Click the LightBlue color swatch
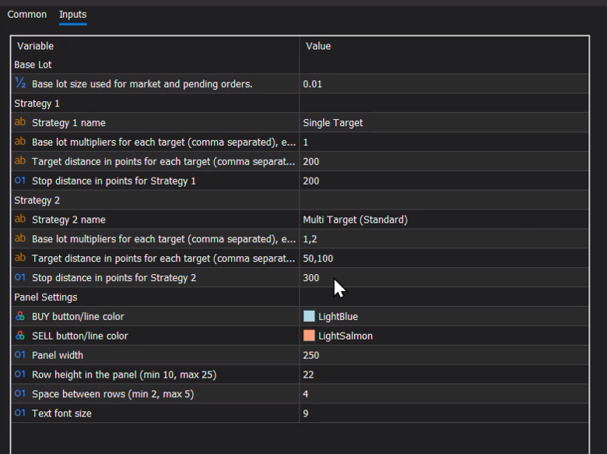Screen dimensions: 607x454 click(x=309, y=317)
